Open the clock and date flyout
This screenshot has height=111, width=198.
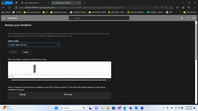pos(189,108)
